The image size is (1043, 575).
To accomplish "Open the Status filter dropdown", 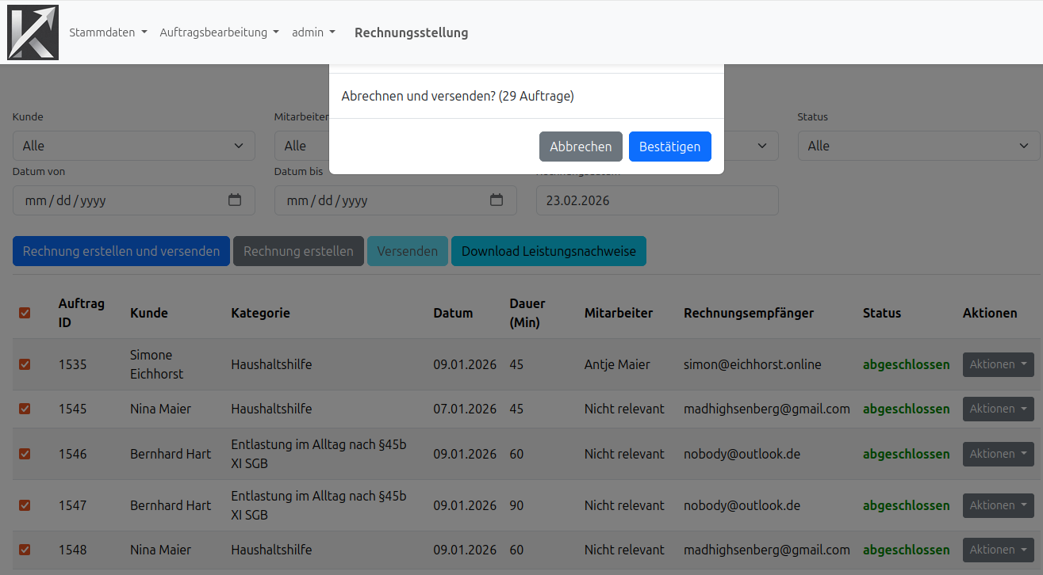I will pos(918,146).
